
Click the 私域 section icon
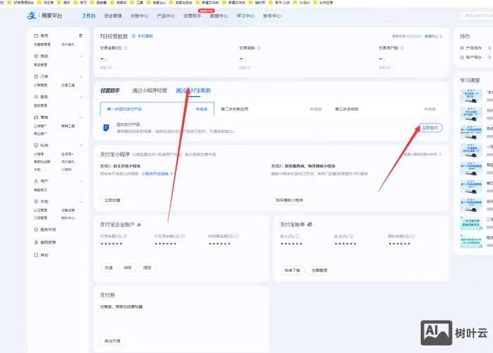36,145
